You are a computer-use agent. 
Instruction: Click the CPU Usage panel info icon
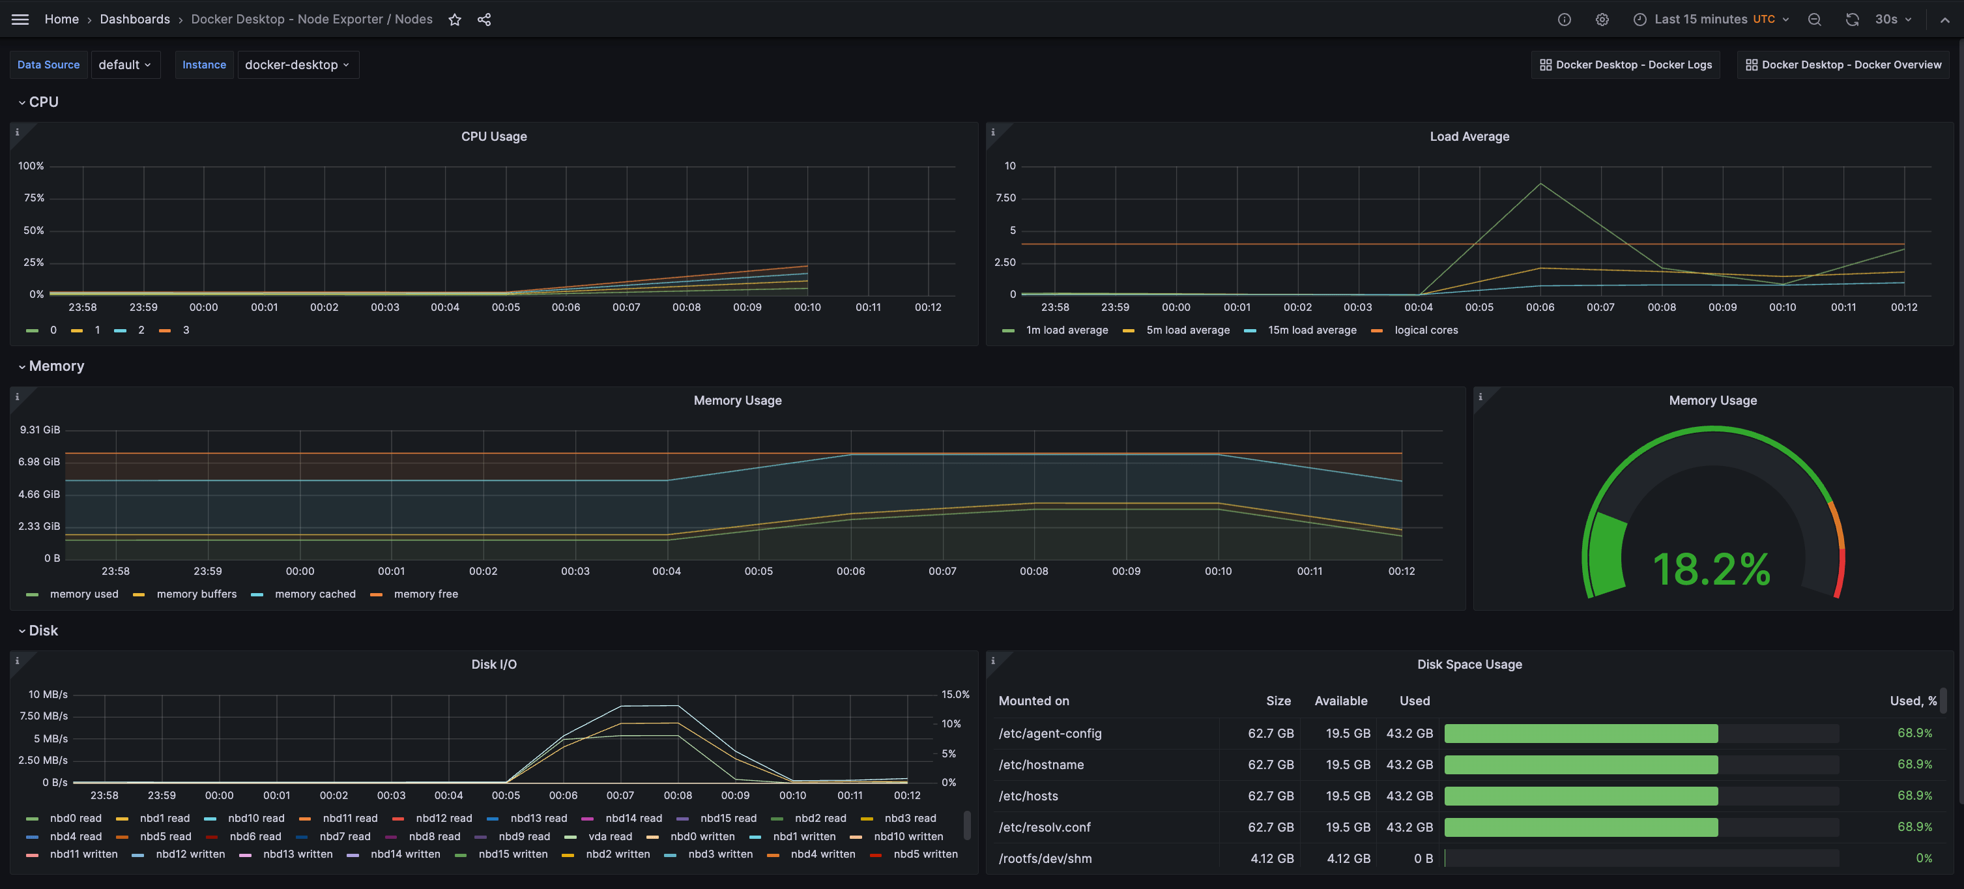click(17, 131)
